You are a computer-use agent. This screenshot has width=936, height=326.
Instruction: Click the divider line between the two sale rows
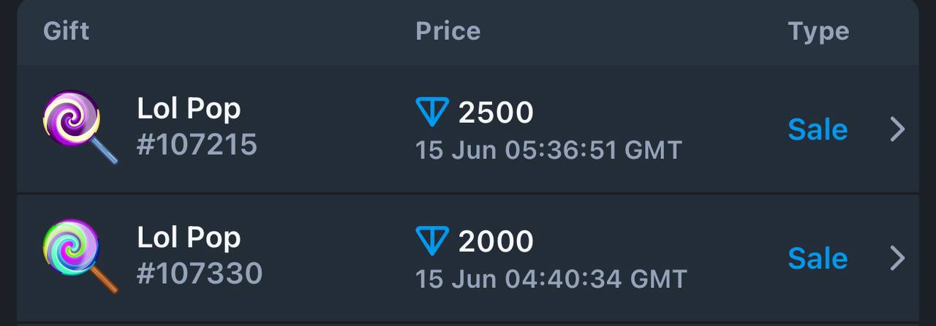click(x=468, y=194)
